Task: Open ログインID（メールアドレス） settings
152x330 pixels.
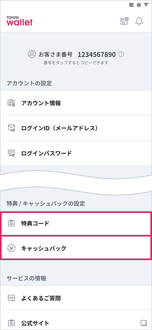Action: point(76,128)
